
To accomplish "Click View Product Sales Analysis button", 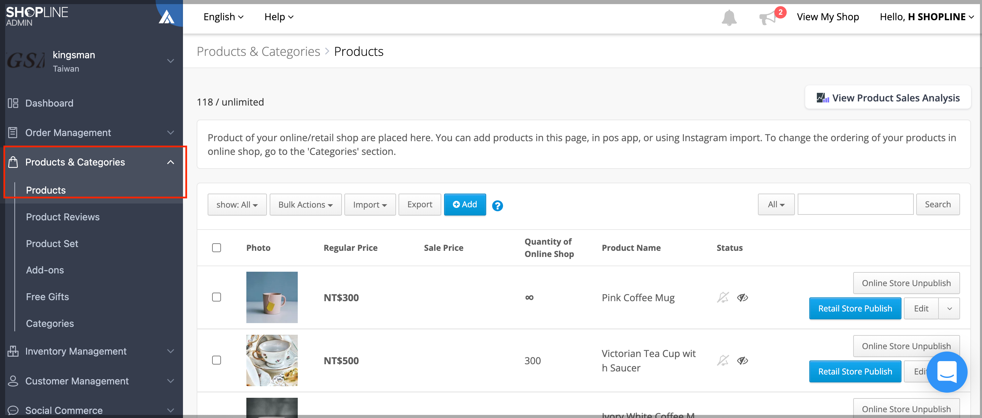I will pyautogui.click(x=888, y=98).
